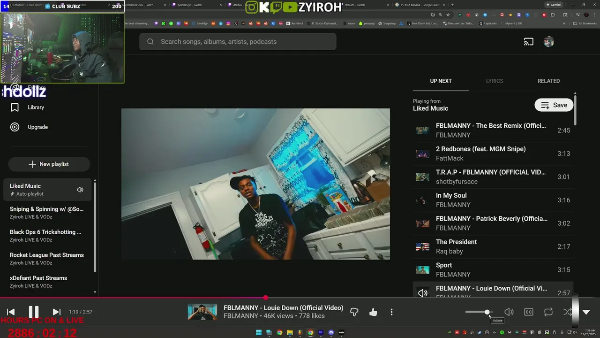
Task: Click the bookmark star in address bar
Action: 448,15
